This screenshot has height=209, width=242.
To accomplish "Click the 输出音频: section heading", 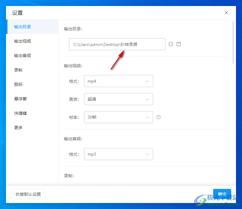I will pos(73,139).
